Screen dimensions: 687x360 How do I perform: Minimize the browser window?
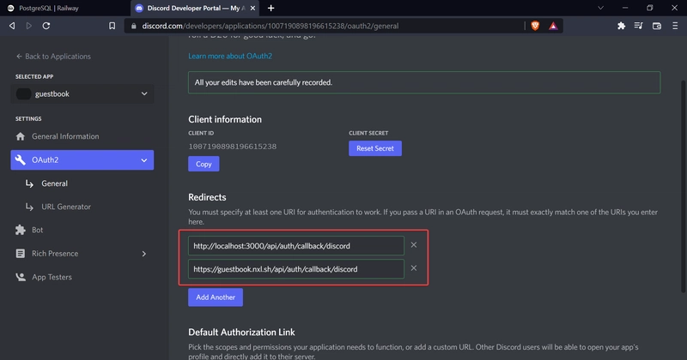pyautogui.click(x=625, y=8)
